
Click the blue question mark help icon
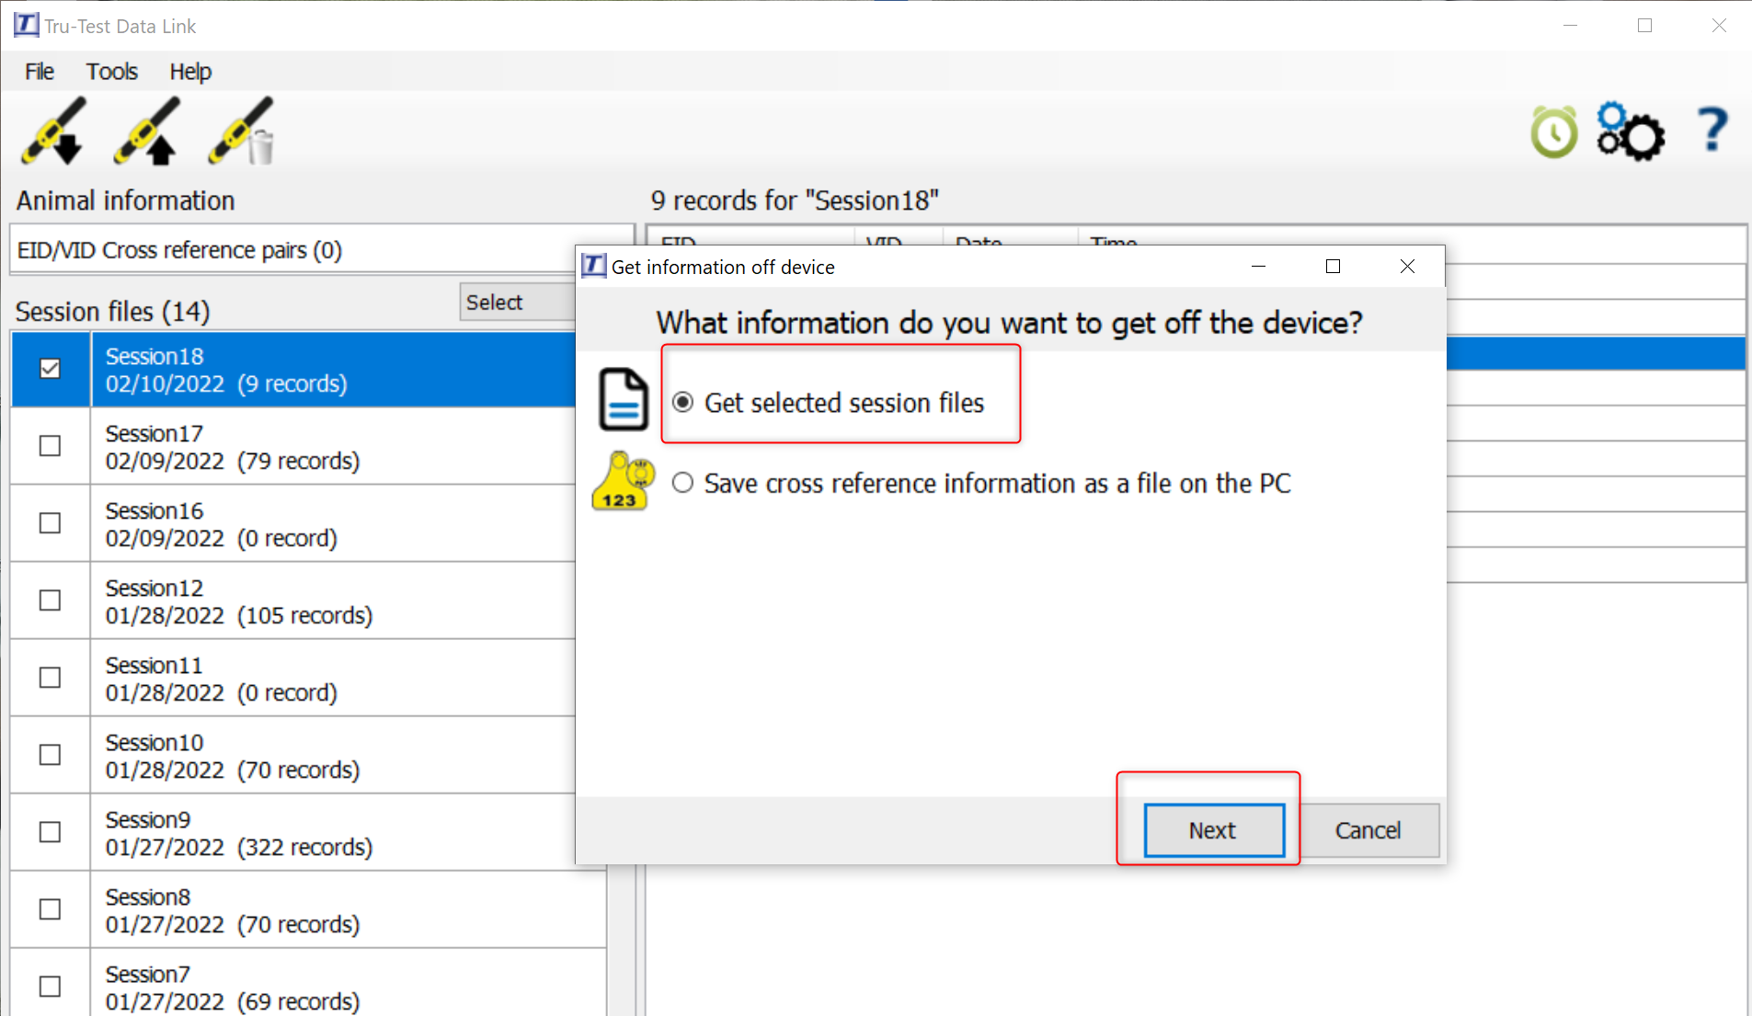click(x=1712, y=130)
